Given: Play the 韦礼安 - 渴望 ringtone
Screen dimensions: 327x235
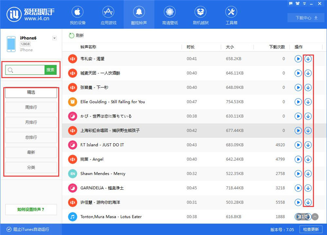Looking at the screenshot, I should click(x=298, y=59).
